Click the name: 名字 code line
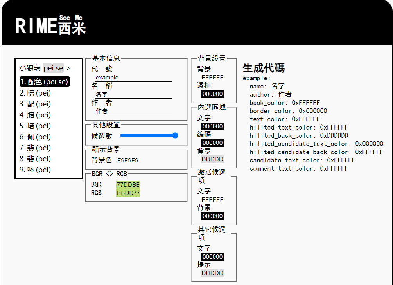This screenshot has height=285, width=393. pyautogui.click(x=267, y=86)
